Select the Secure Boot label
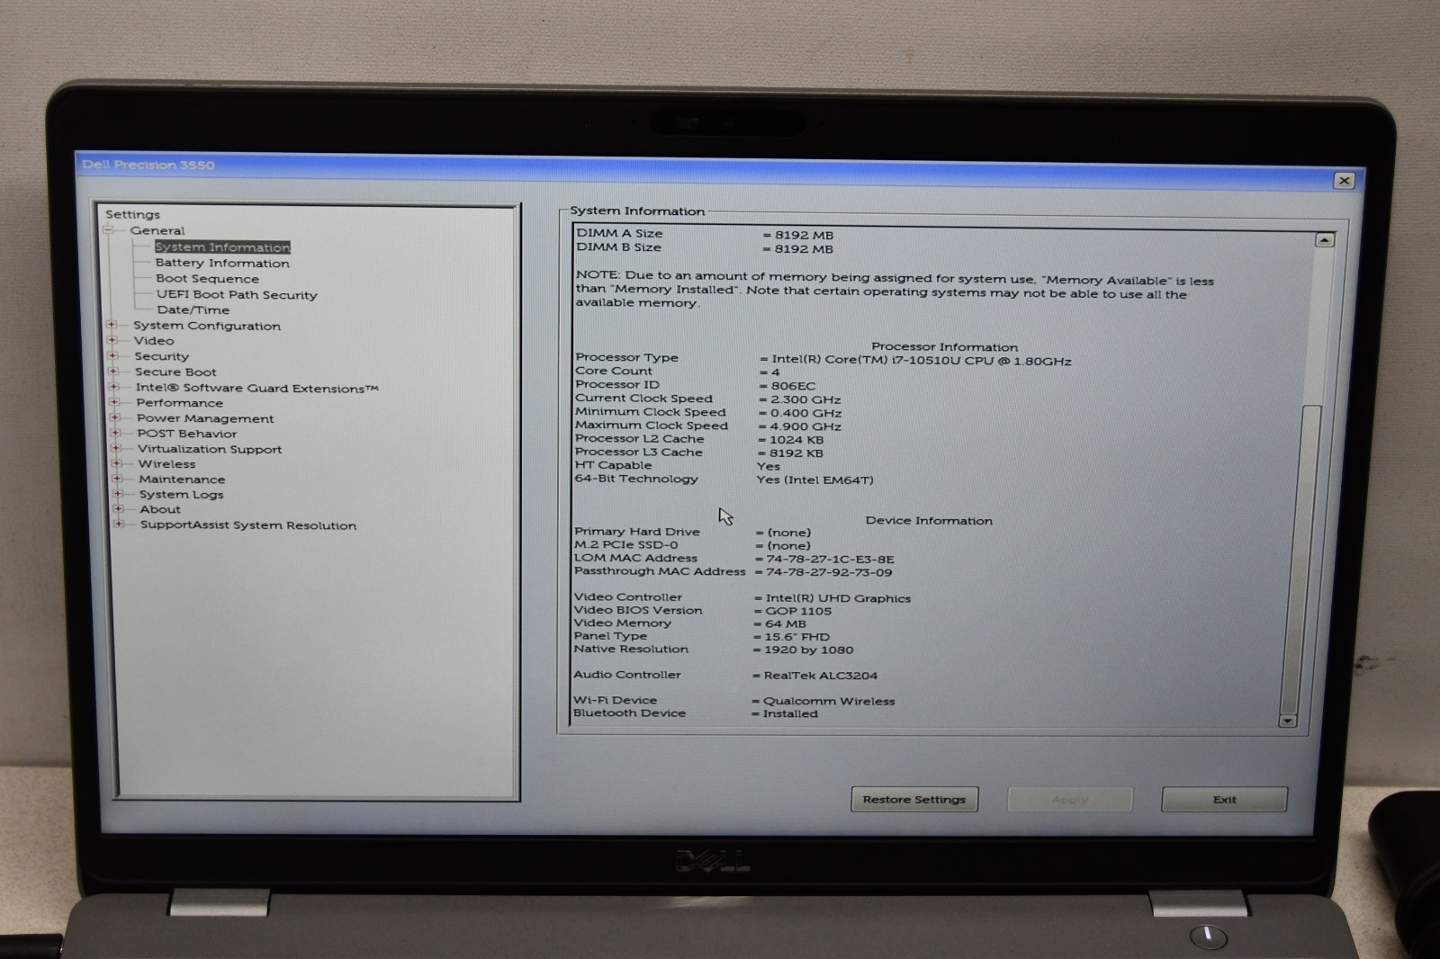 pyautogui.click(x=175, y=372)
